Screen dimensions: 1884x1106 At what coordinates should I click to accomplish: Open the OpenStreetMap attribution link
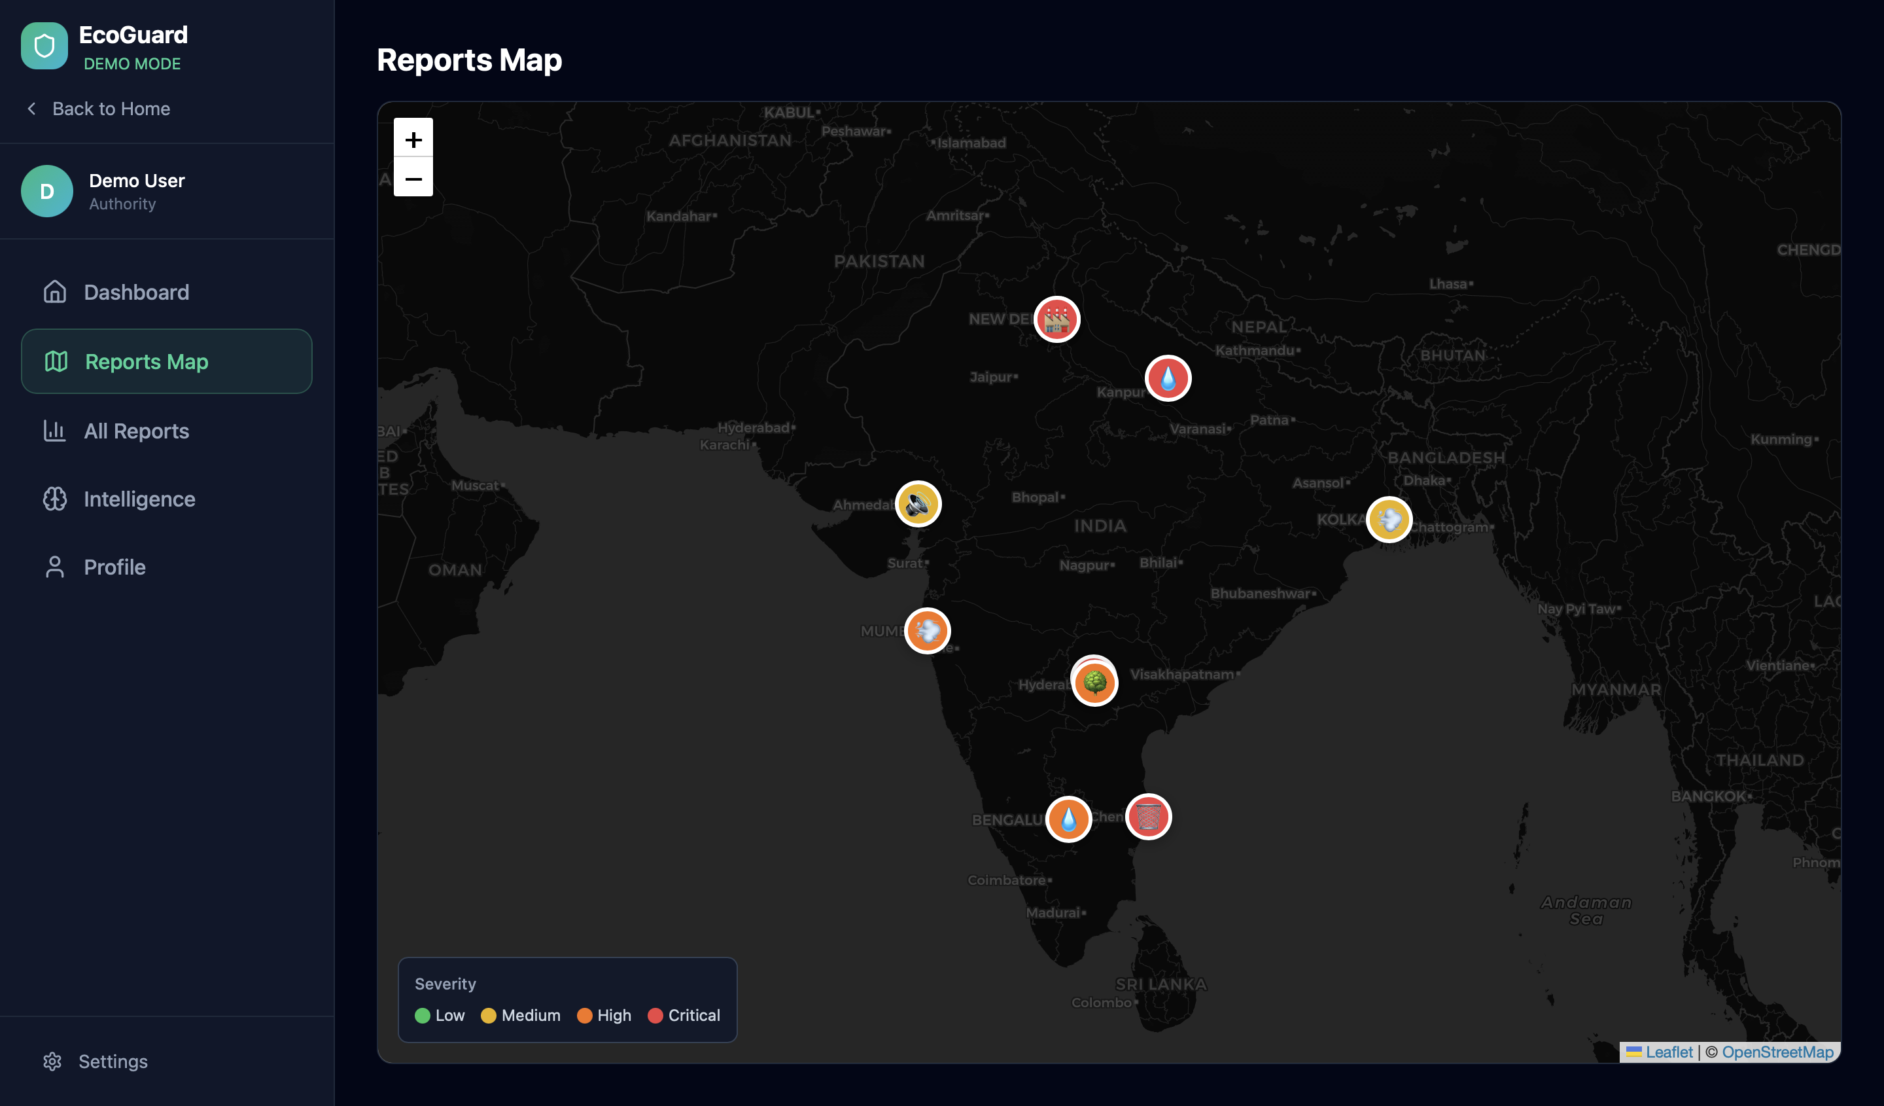click(x=1777, y=1052)
